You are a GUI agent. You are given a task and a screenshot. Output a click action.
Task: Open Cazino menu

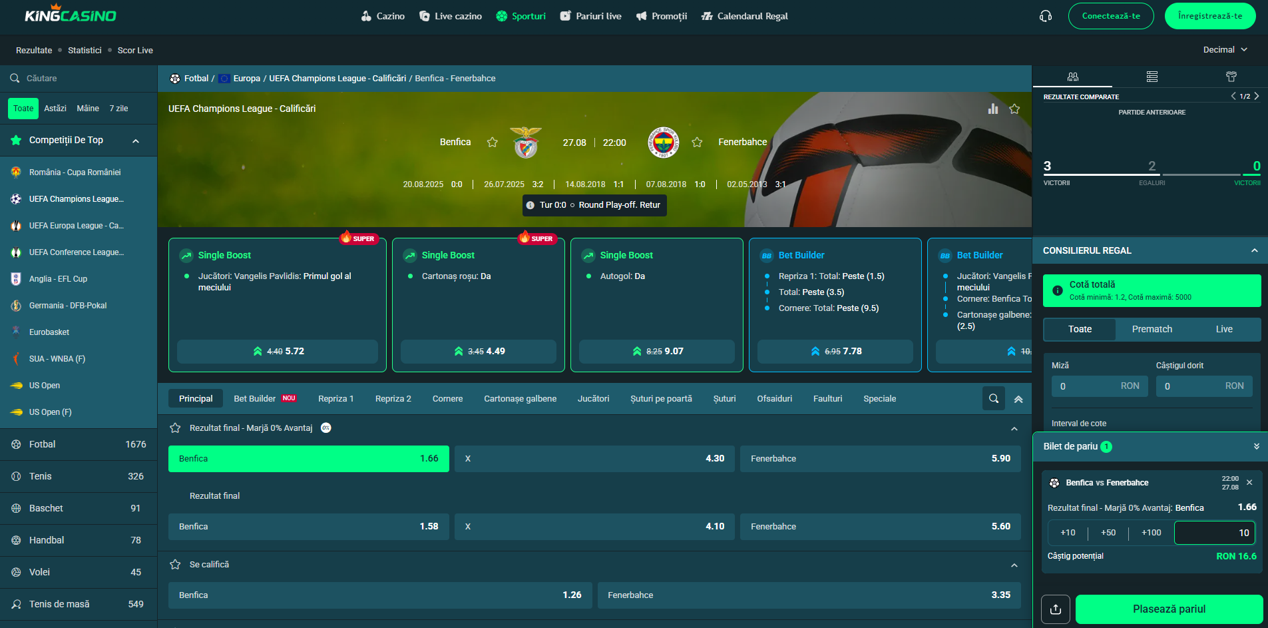point(383,16)
